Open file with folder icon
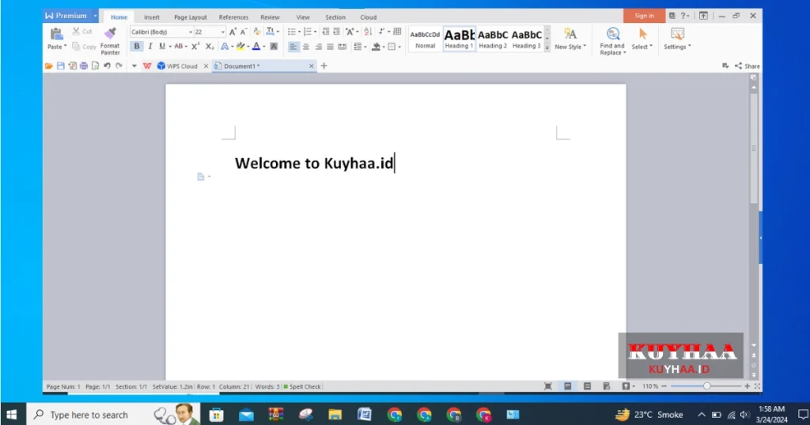The width and height of the screenshot is (810, 425). pos(48,66)
